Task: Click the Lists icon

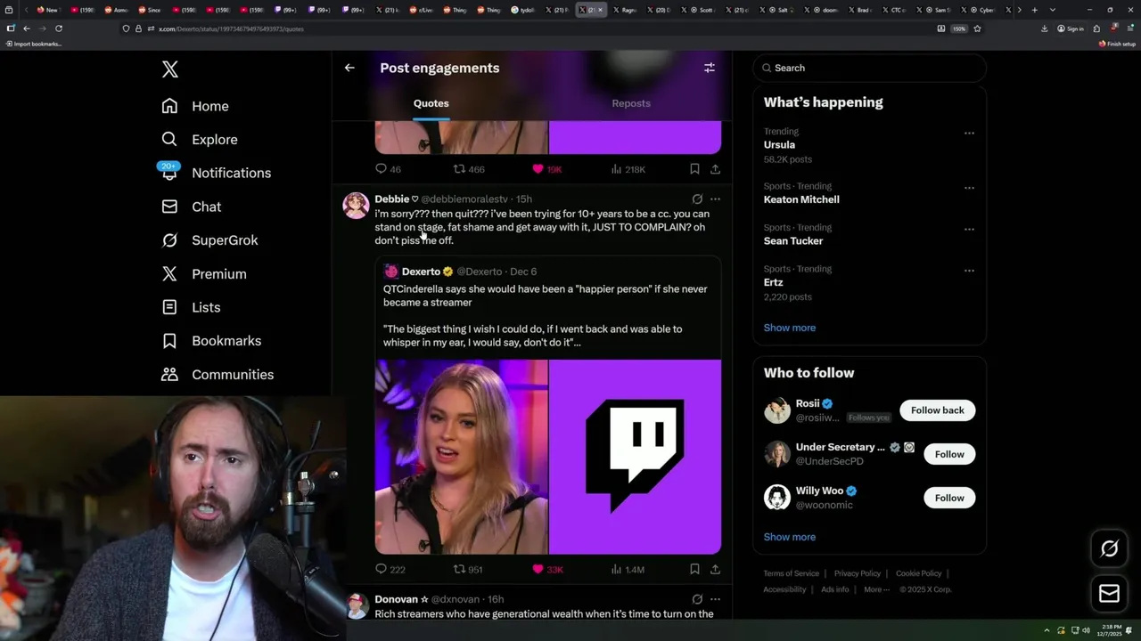Action: (x=169, y=307)
